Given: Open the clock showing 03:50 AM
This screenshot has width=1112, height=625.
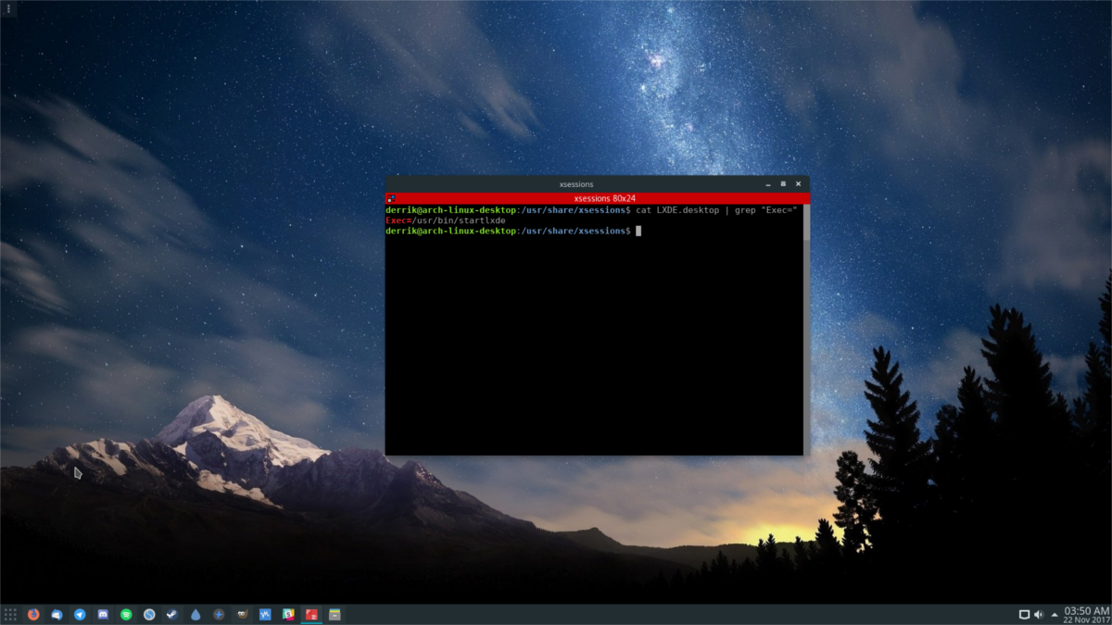Looking at the screenshot, I should coord(1086,614).
